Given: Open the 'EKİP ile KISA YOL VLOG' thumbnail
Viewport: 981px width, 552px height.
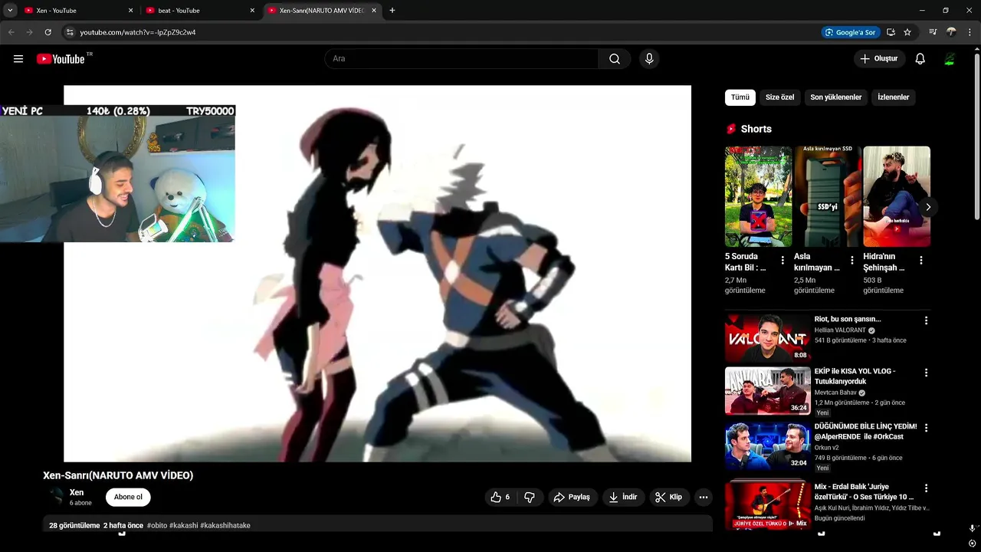Looking at the screenshot, I should click(x=768, y=391).
